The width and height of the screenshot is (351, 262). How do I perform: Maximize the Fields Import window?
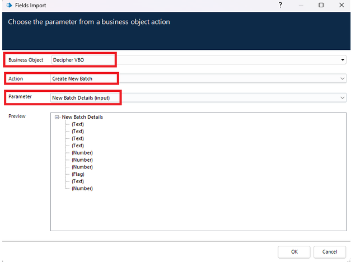(321, 5)
